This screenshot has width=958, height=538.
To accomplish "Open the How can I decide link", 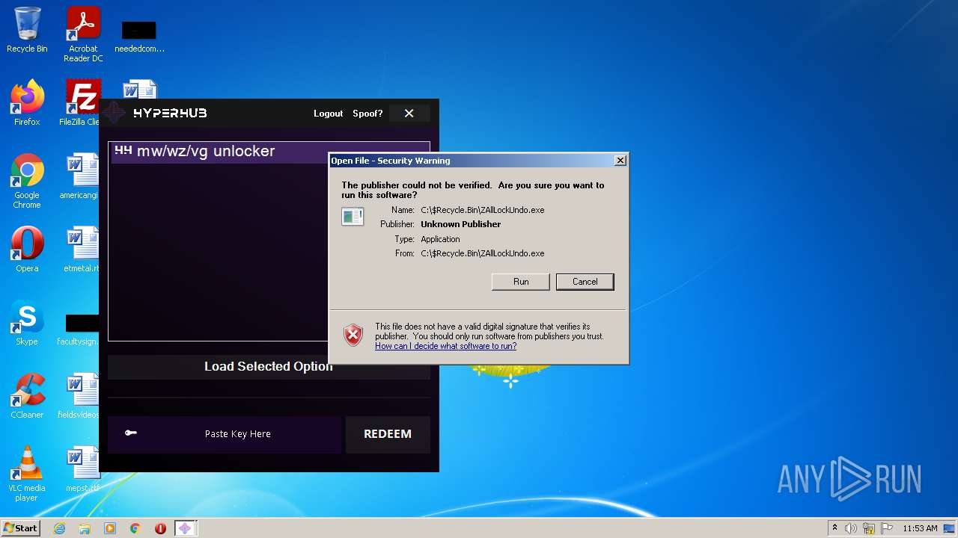I will pyautogui.click(x=445, y=346).
